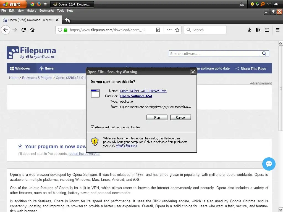
Task: Click the Firefox back arrow button
Action: [x=6, y=30]
